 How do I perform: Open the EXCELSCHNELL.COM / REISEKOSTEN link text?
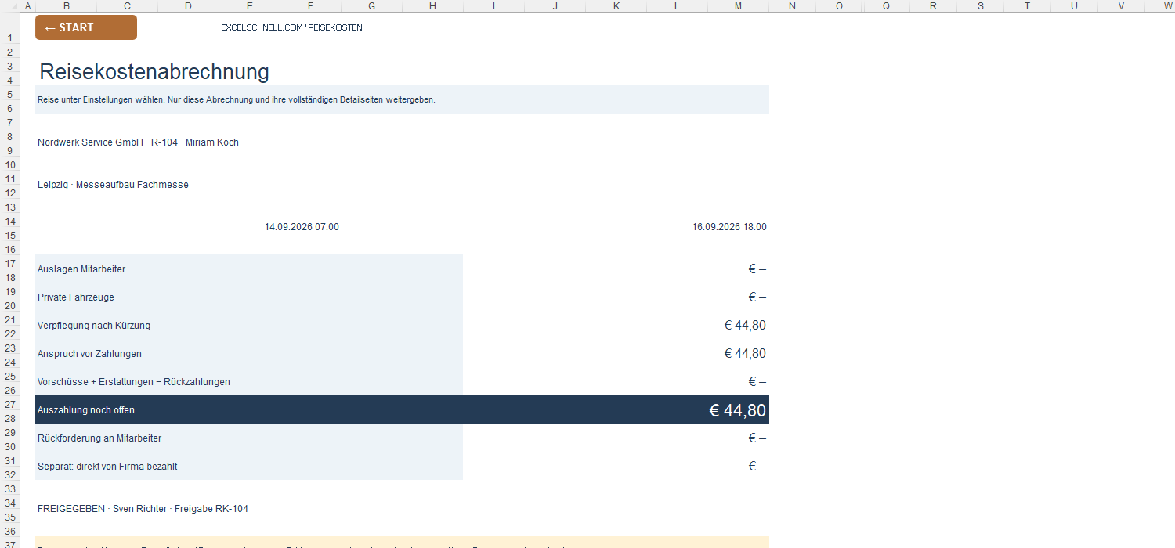coord(291,27)
